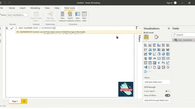The height and width of the screenshot is (109, 195).
Task: Switch to the Build visual tab
Action: (x=146, y=37)
